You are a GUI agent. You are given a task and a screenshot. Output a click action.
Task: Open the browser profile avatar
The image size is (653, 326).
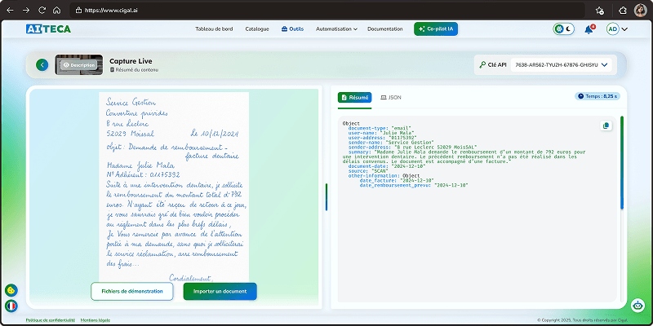[640, 11]
